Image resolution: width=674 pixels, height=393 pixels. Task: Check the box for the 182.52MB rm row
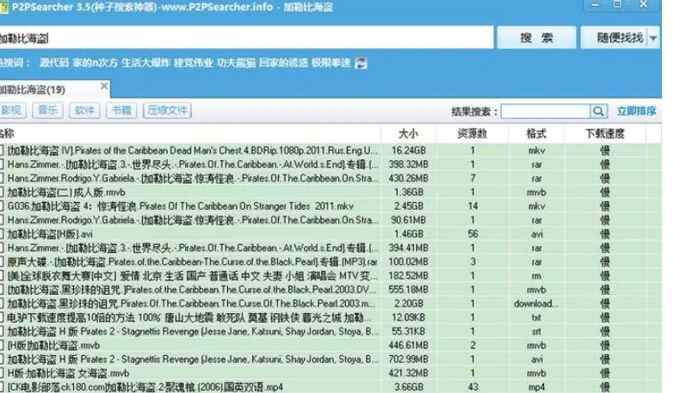click(x=2, y=276)
